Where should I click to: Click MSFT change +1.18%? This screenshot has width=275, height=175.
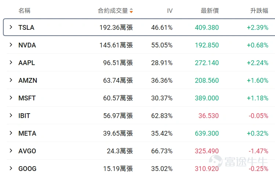tap(257, 98)
